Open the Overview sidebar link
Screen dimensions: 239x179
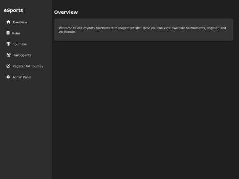(20, 22)
